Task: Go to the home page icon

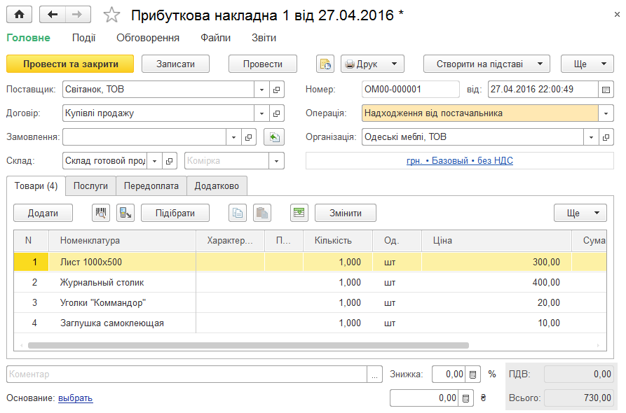Action: pos(19,15)
